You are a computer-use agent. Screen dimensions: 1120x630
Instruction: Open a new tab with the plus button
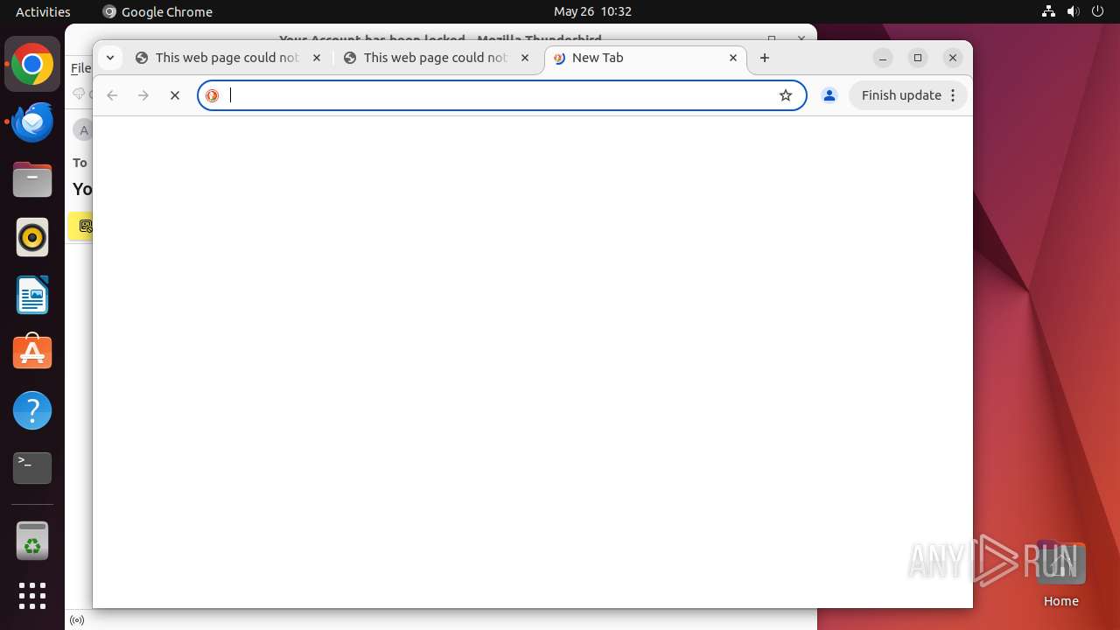(765, 58)
